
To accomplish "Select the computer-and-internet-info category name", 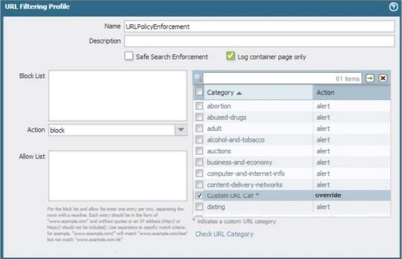I will [x=245, y=174].
